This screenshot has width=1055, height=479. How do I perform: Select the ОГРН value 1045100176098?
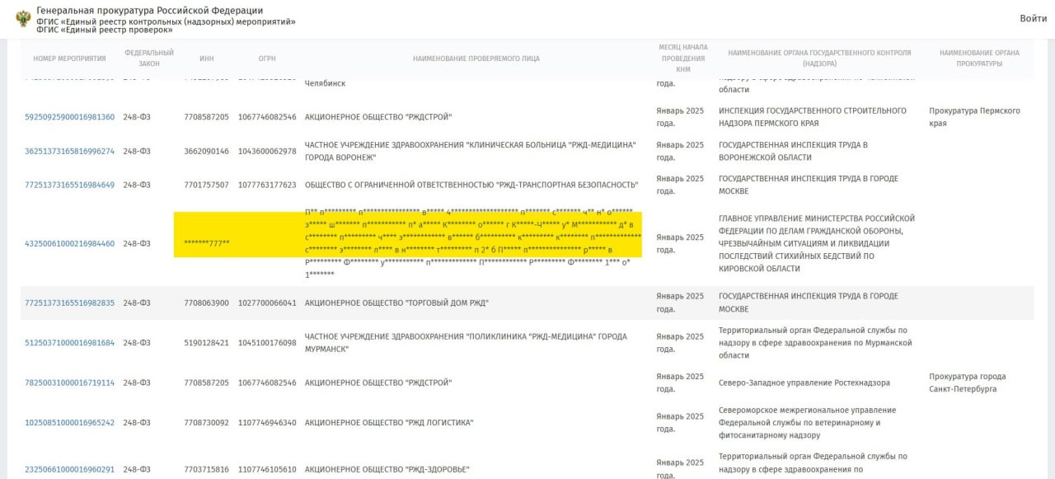point(267,342)
